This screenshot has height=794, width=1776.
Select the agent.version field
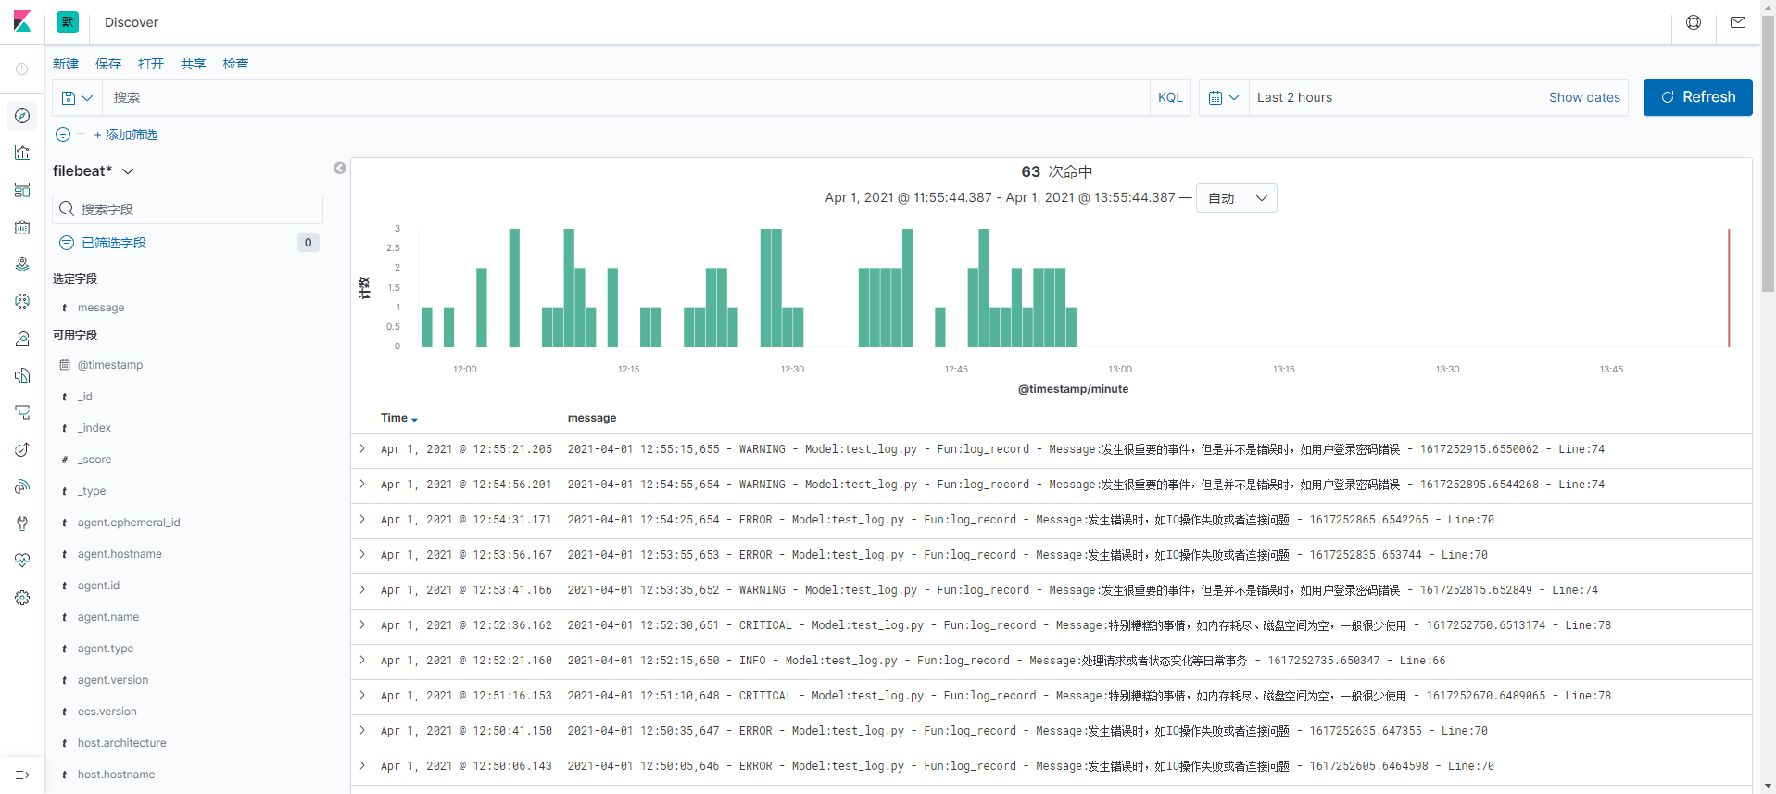click(x=113, y=680)
